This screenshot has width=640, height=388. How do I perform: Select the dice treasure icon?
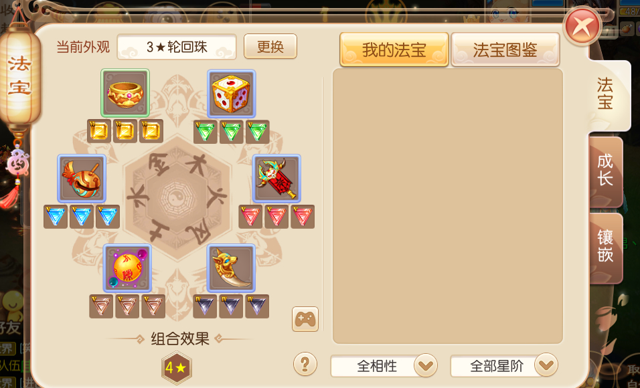[232, 94]
